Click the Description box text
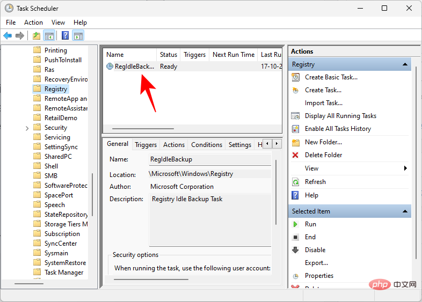422x302 pixels. point(187,199)
